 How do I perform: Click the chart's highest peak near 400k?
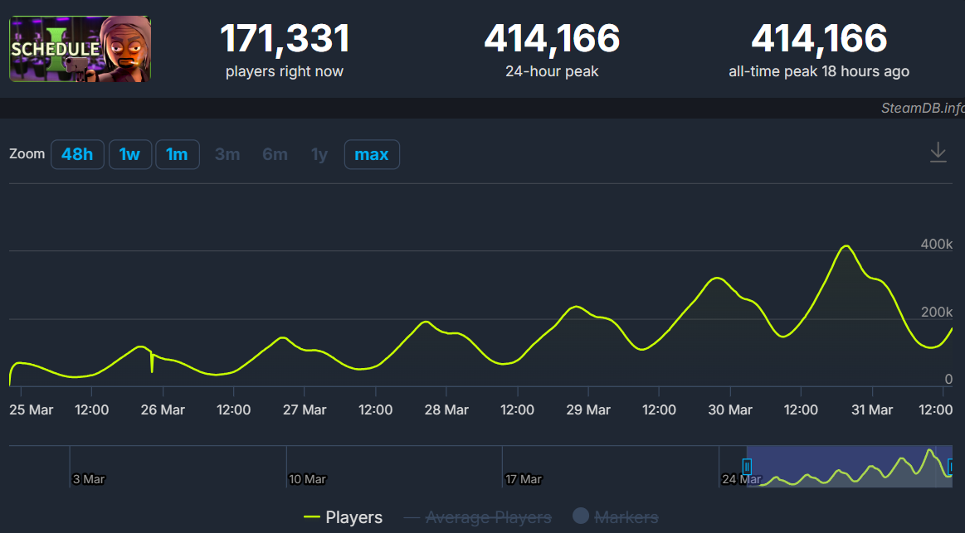(846, 246)
